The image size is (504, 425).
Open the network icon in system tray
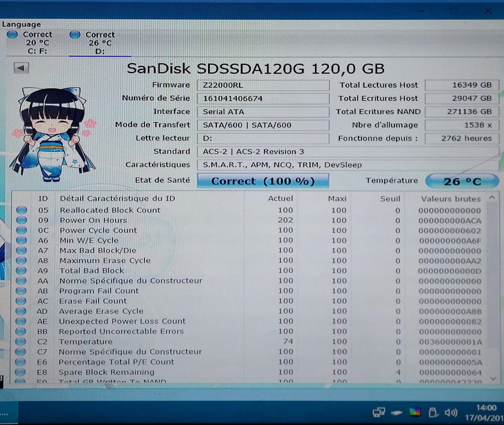click(x=379, y=412)
